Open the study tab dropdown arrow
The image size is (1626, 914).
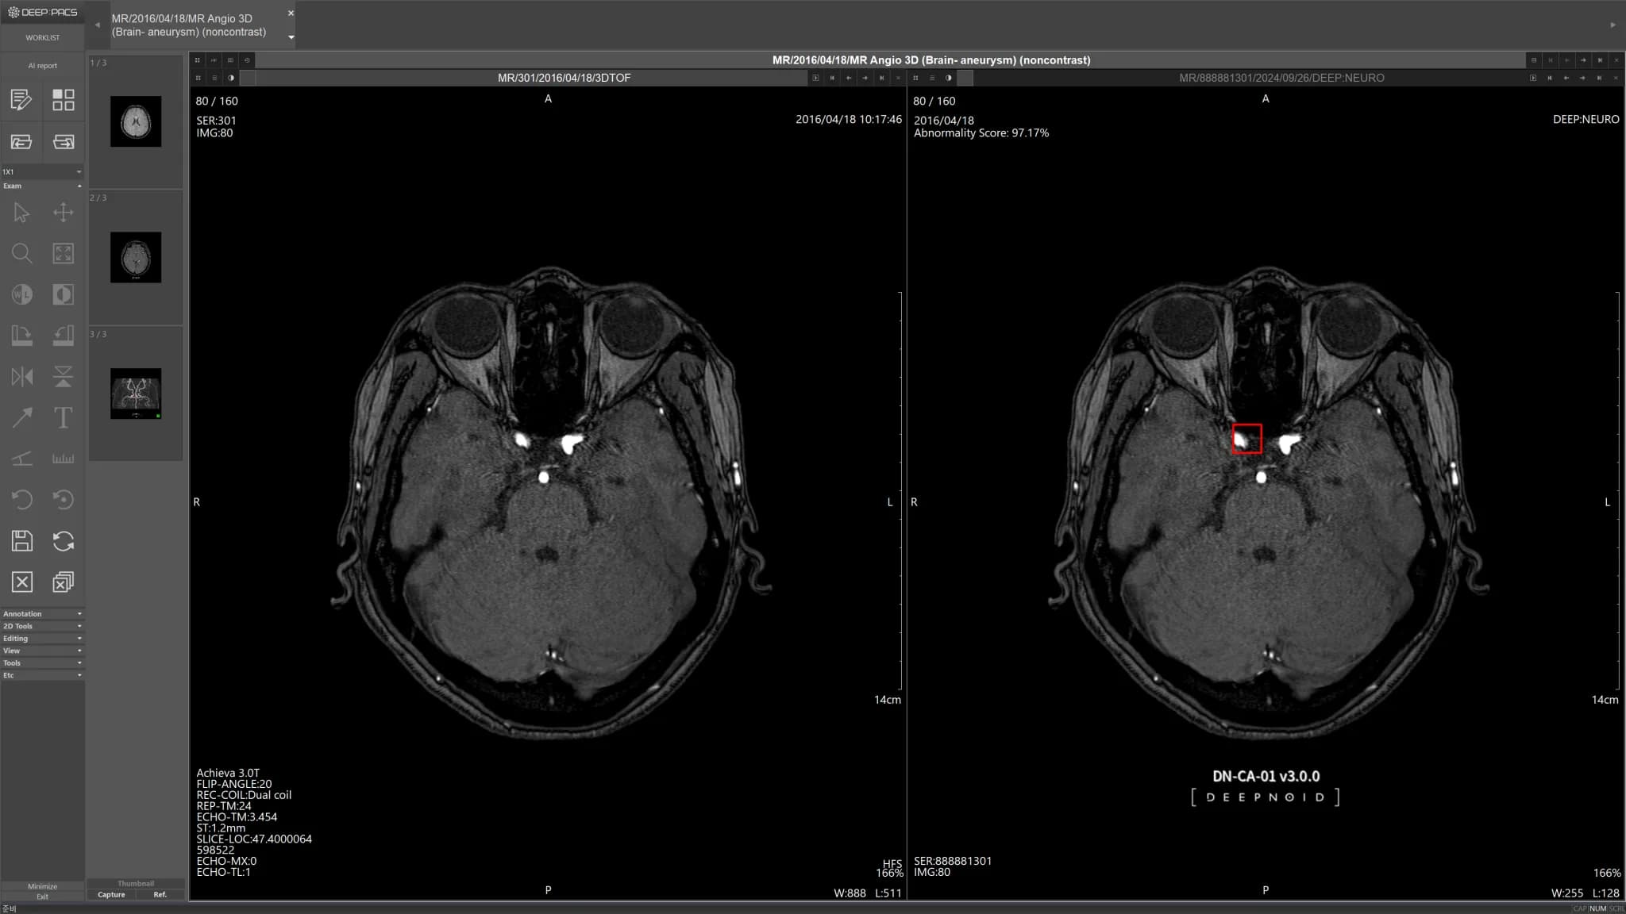(x=291, y=37)
